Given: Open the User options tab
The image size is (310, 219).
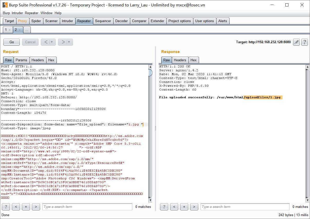Looking at the screenshot, I should click(x=204, y=21).
